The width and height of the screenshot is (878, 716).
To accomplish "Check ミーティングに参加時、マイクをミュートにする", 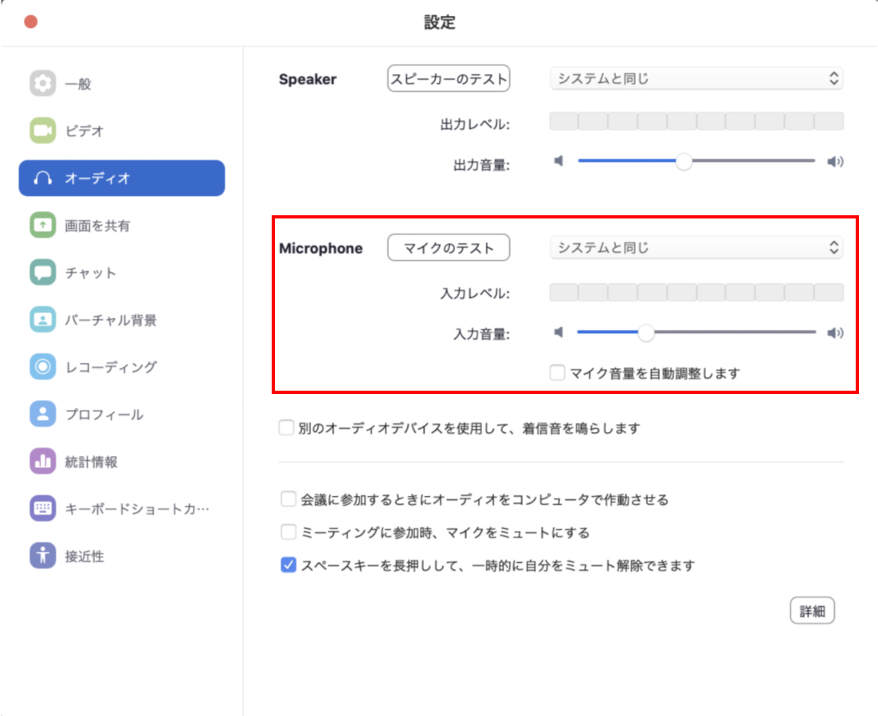I will point(288,532).
